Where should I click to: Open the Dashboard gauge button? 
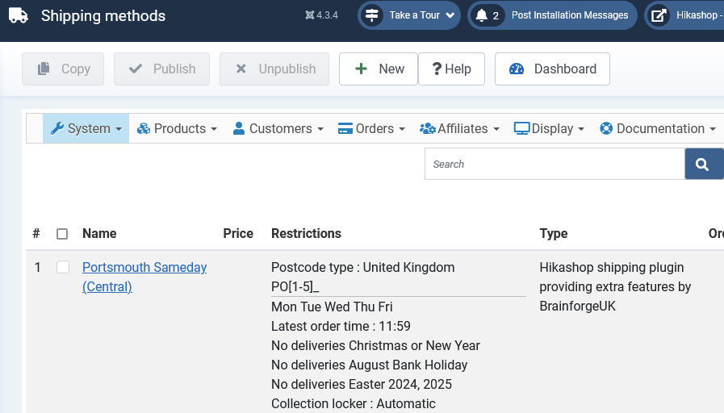tap(552, 69)
